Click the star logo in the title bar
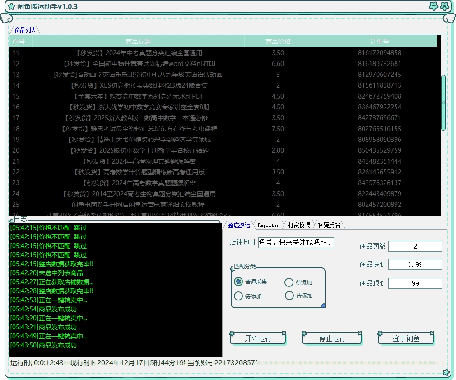The width and height of the screenshot is (456, 380). coord(12,7)
